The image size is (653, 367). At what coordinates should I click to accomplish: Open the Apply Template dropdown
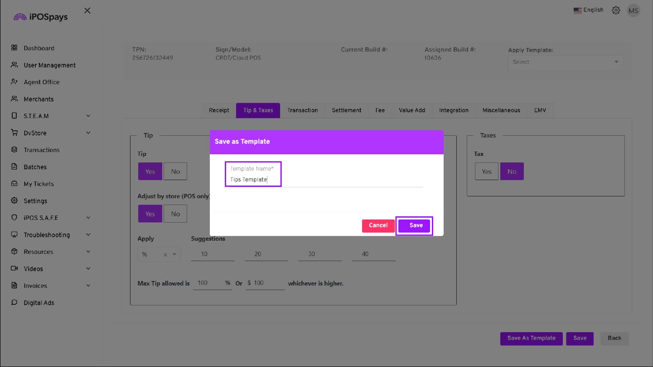click(565, 62)
